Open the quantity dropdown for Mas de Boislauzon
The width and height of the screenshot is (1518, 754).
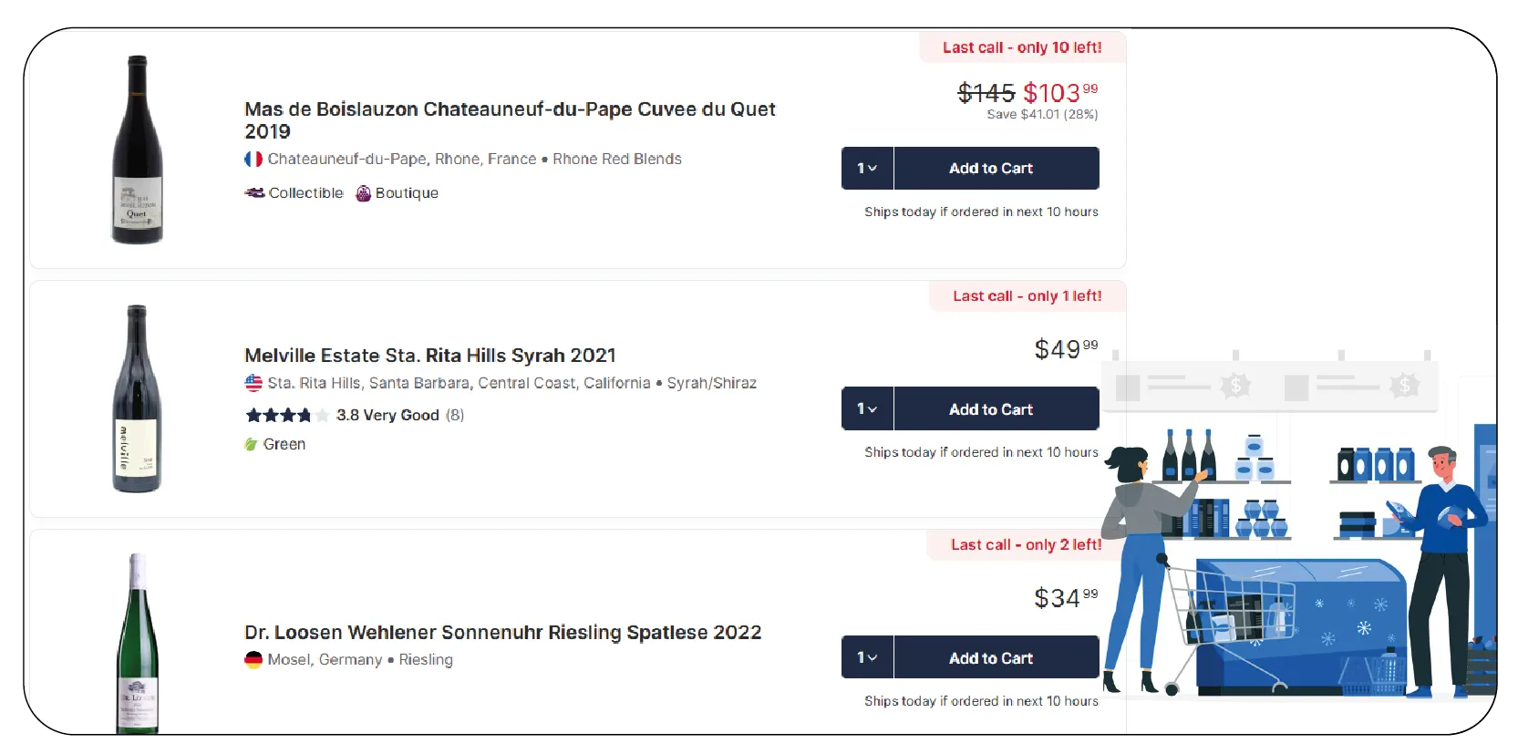tap(866, 168)
